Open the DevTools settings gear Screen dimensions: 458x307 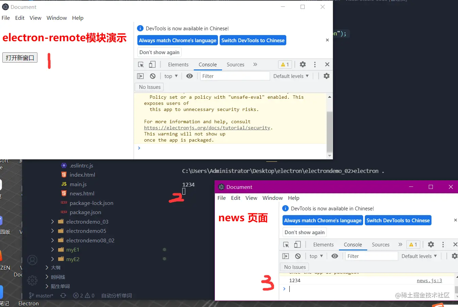point(303,64)
